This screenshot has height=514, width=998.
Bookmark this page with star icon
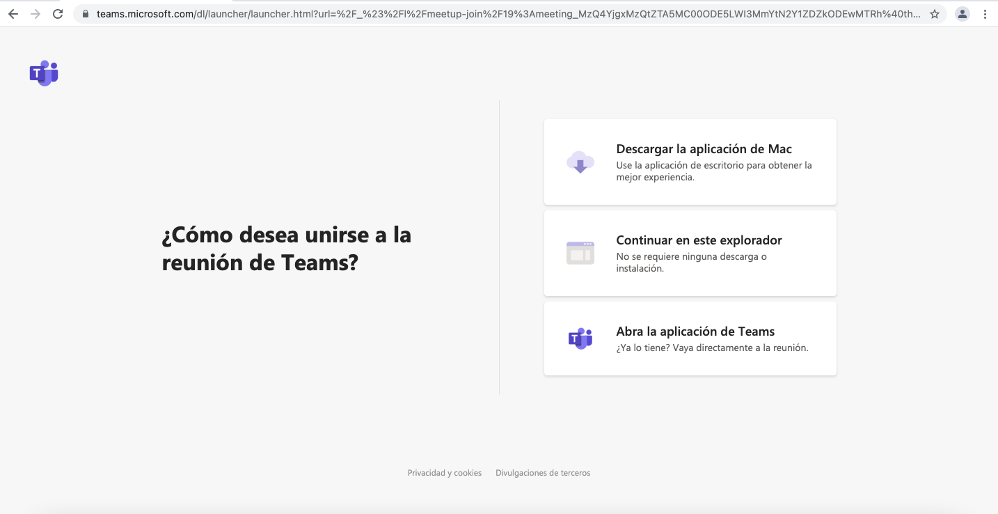point(935,14)
